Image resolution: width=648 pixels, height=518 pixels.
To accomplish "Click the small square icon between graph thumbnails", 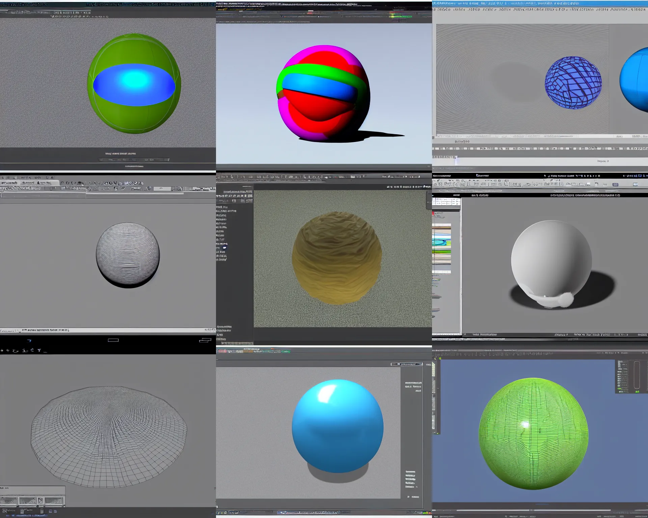I will point(40,501).
